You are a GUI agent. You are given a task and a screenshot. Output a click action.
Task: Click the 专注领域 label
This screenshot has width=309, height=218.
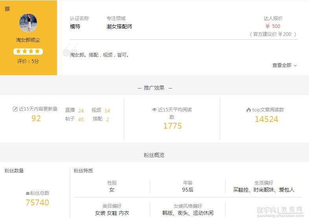[116, 18]
